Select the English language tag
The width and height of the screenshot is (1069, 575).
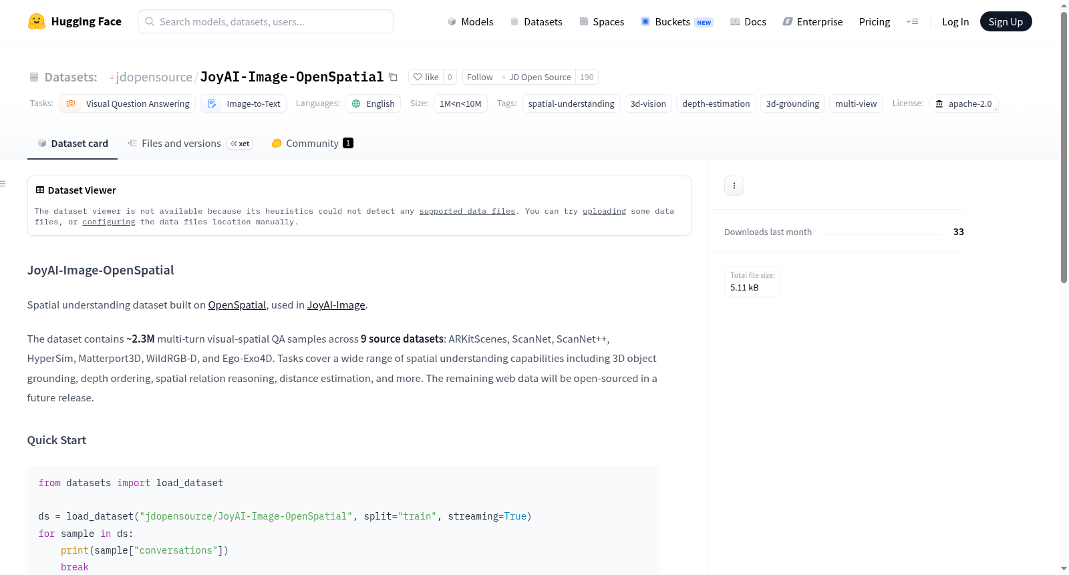(x=373, y=104)
